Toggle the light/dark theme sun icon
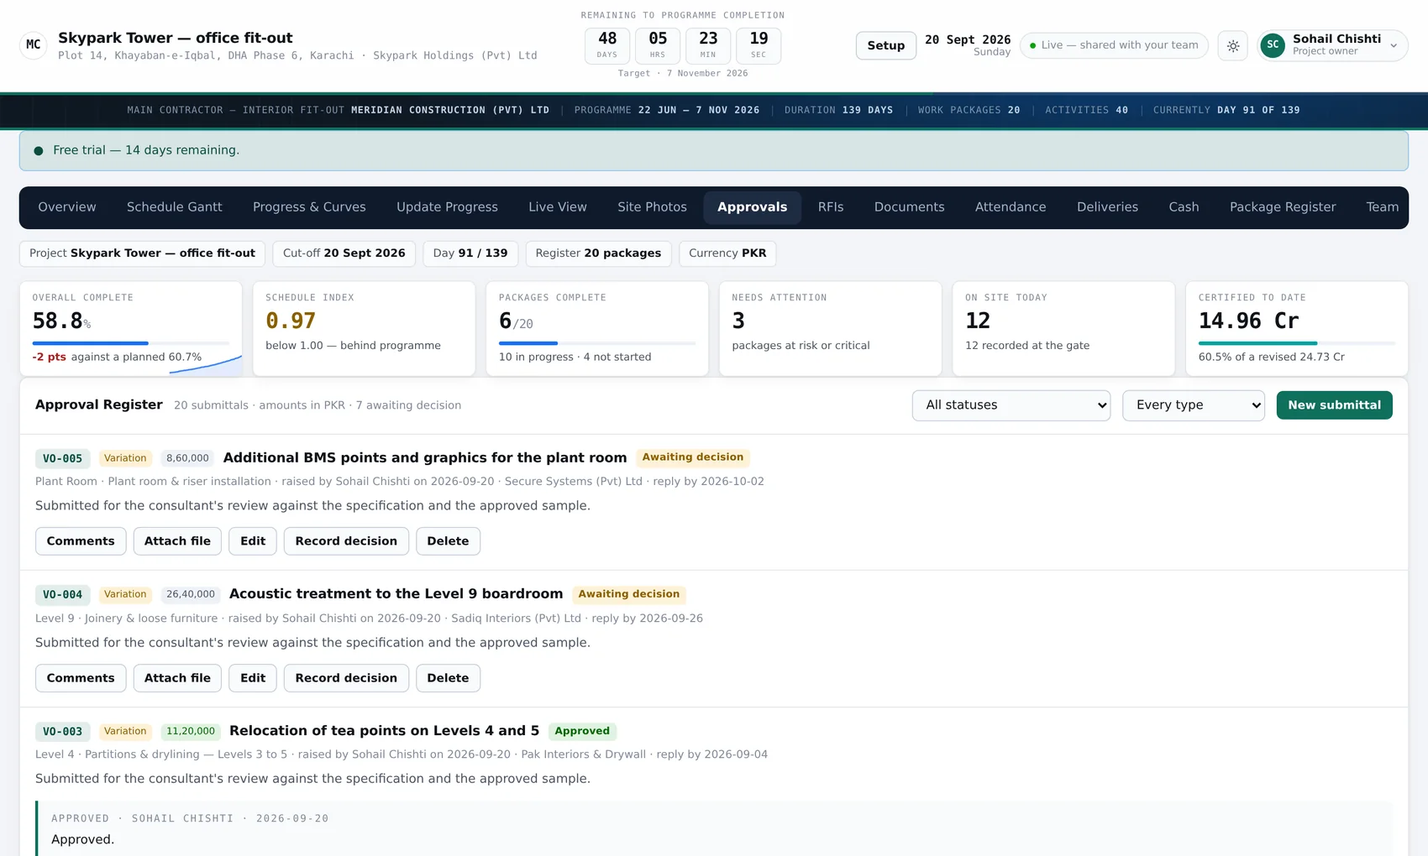This screenshot has width=1428, height=856. coord(1232,45)
